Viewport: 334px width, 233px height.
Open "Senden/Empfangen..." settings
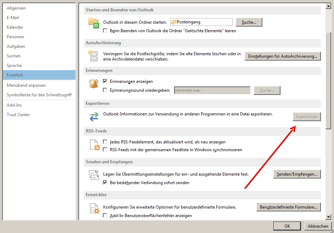pyautogui.click(x=297, y=174)
